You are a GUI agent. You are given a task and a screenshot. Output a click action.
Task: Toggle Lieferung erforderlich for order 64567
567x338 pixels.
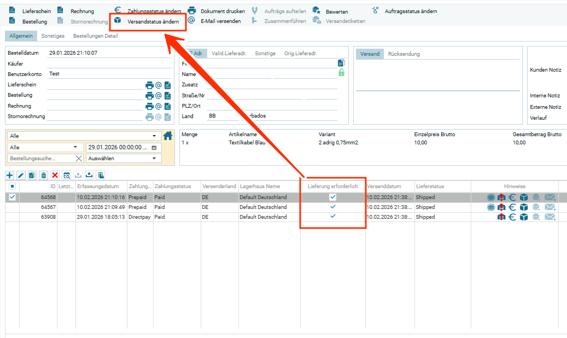[x=332, y=207]
